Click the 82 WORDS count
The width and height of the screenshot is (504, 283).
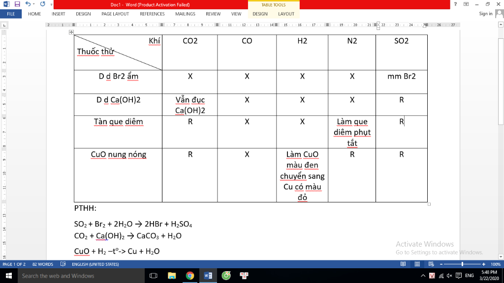click(x=43, y=264)
